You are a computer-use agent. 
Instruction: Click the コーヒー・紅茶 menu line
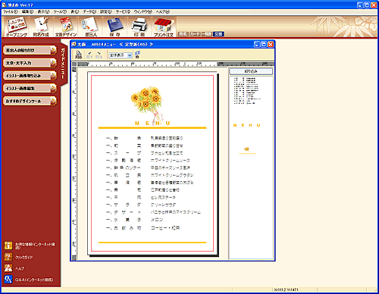[x=165, y=228]
